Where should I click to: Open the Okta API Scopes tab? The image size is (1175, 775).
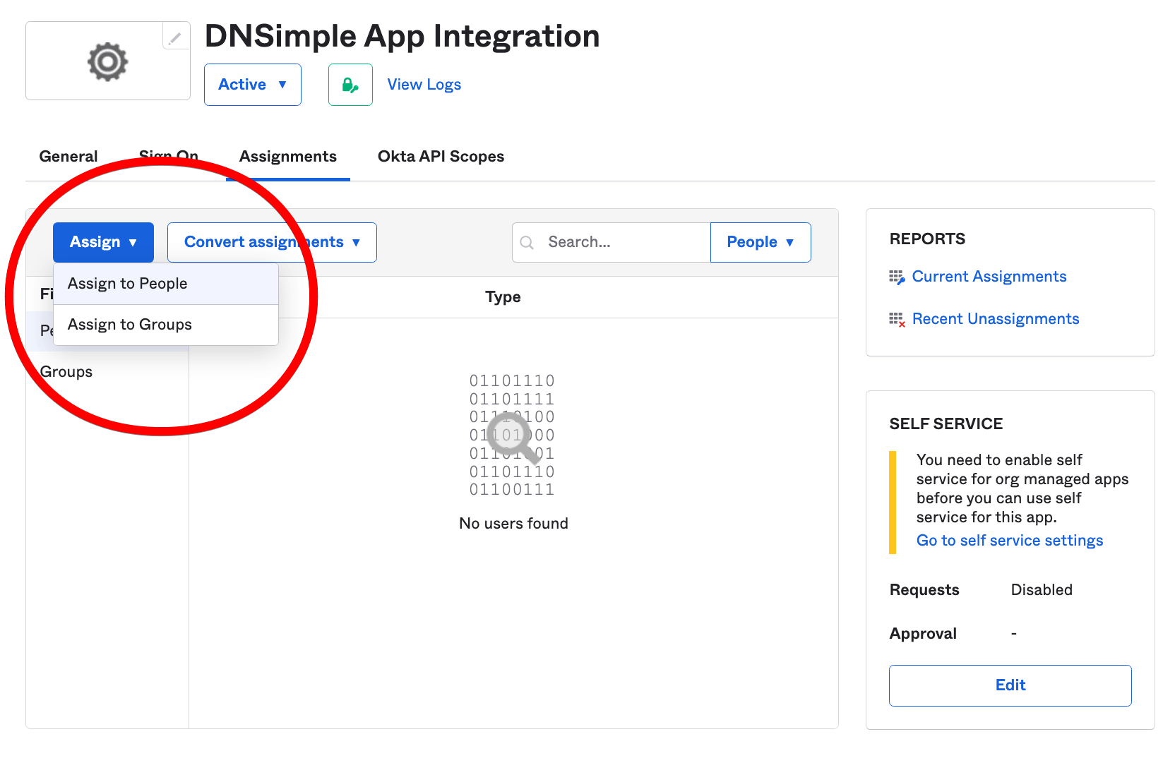[x=441, y=157]
